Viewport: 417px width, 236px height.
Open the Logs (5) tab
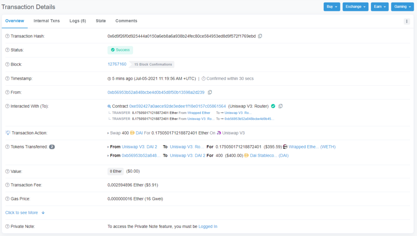[78, 21]
